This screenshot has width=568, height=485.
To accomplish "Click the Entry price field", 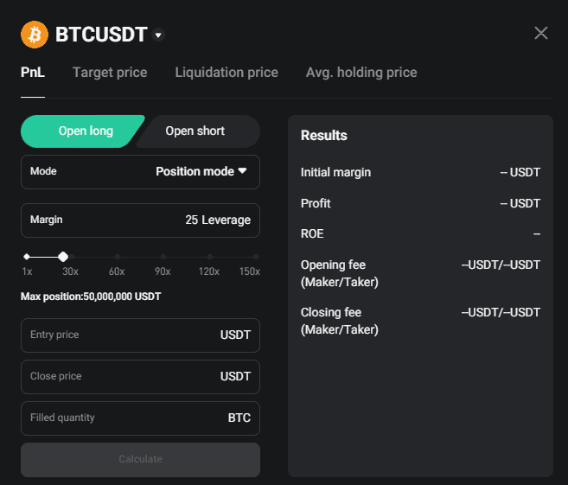I will tap(140, 335).
